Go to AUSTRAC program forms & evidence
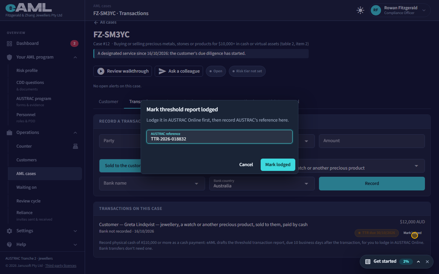This screenshot has height=274, width=439. [34, 101]
